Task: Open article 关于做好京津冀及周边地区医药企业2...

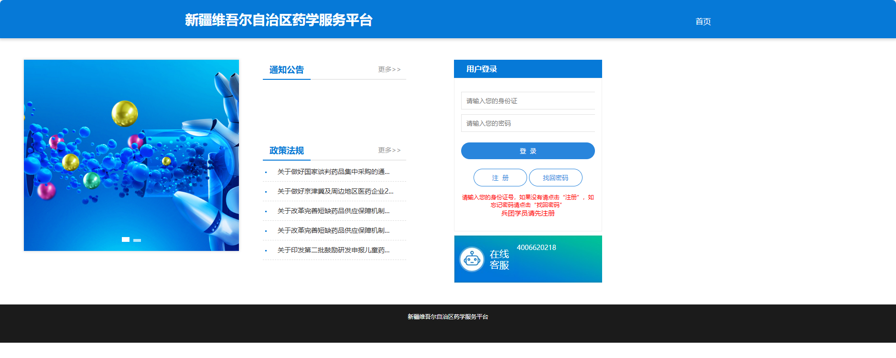Action: coord(335,191)
